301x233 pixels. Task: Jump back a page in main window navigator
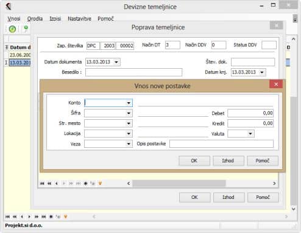[15, 217]
